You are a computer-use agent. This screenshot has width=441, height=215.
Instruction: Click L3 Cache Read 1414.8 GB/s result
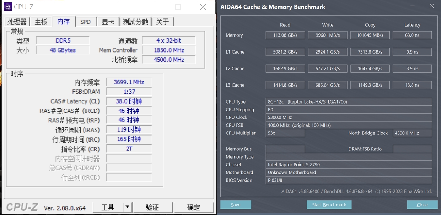(285, 85)
